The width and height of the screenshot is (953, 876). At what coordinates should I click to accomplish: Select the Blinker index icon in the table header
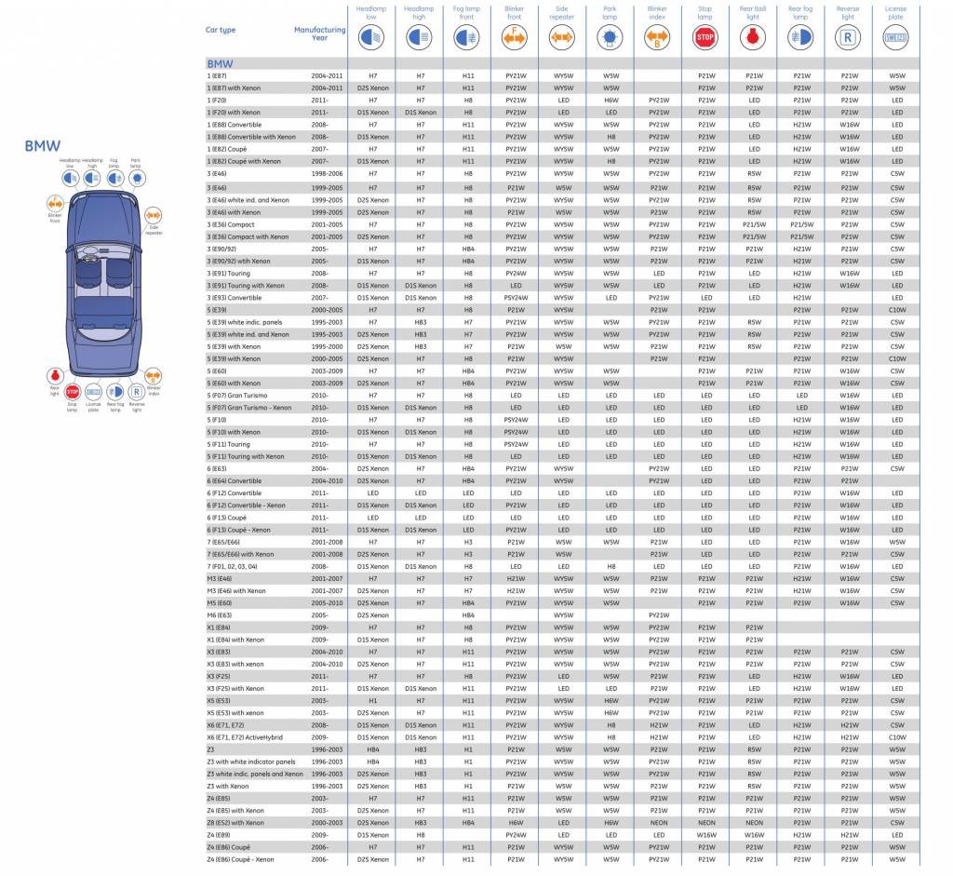tap(657, 37)
